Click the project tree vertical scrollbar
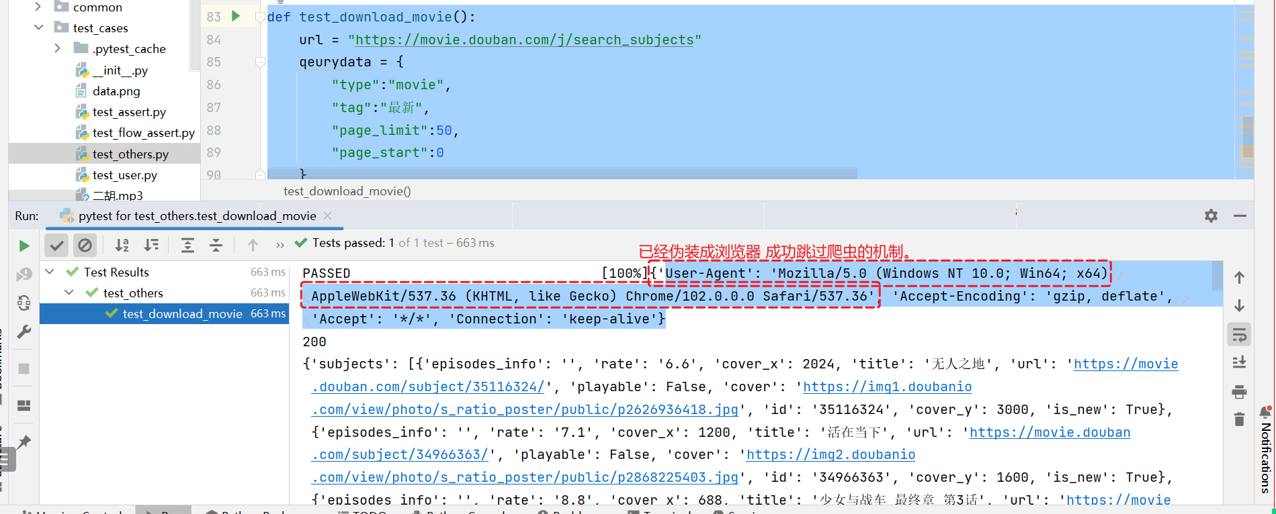This screenshot has height=514, width=1276. coord(195,35)
